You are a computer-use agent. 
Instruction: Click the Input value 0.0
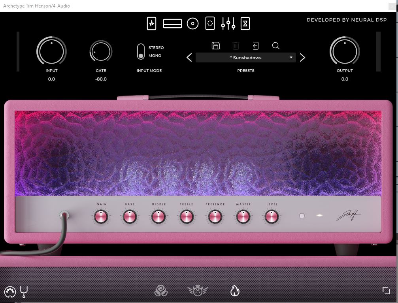click(51, 79)
